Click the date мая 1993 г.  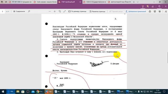click(x=65, y=78)
